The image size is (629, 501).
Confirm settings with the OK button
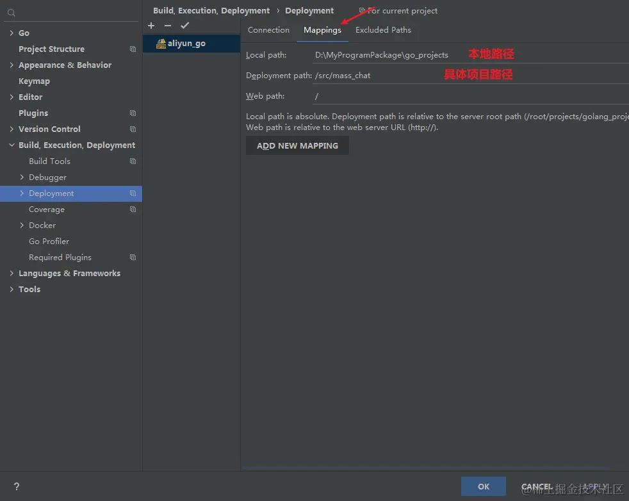coord(484,486)
